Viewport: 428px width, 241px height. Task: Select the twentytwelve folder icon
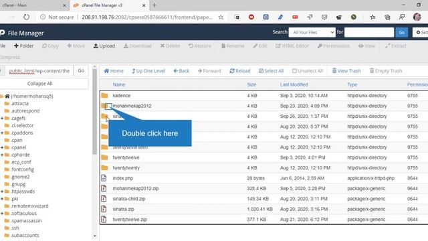tap(104, 157)
